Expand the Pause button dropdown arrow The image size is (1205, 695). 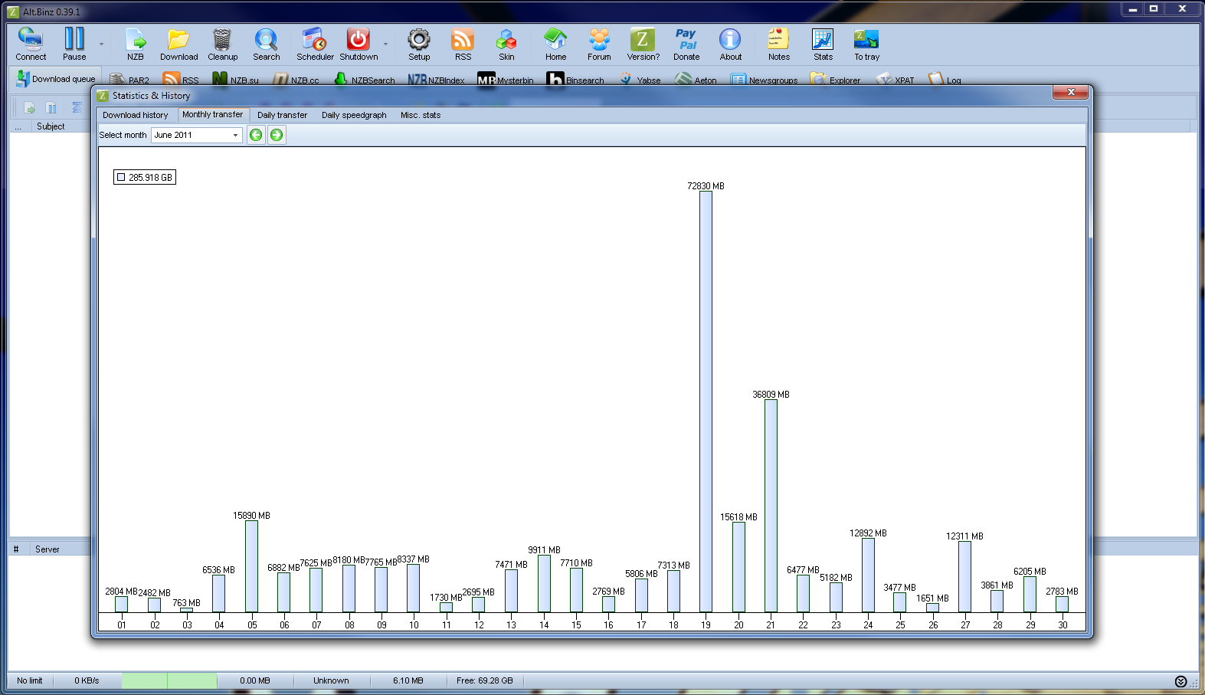click(x=101, y=44)
